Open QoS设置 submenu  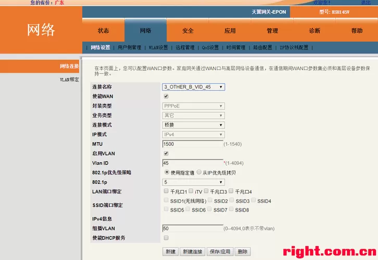click(x=210, y=47)
